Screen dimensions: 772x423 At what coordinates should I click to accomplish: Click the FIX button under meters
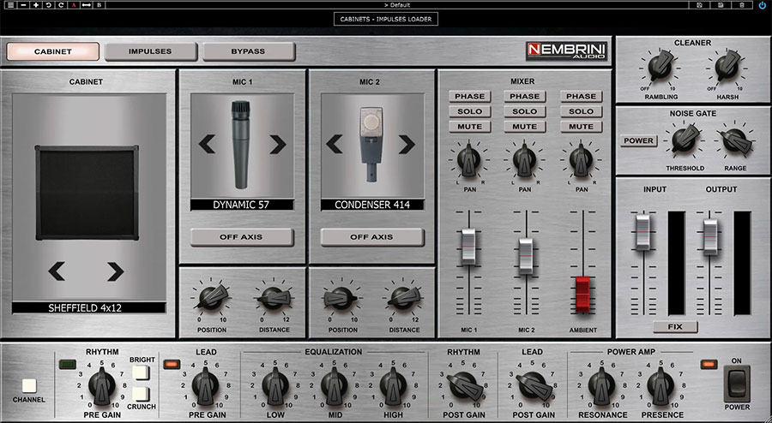(x=675, y=327)
